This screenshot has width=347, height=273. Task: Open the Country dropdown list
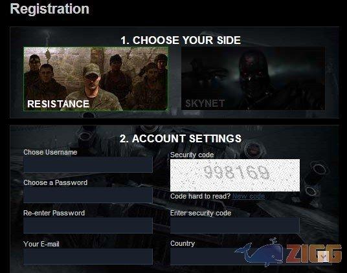pos(251,256)
